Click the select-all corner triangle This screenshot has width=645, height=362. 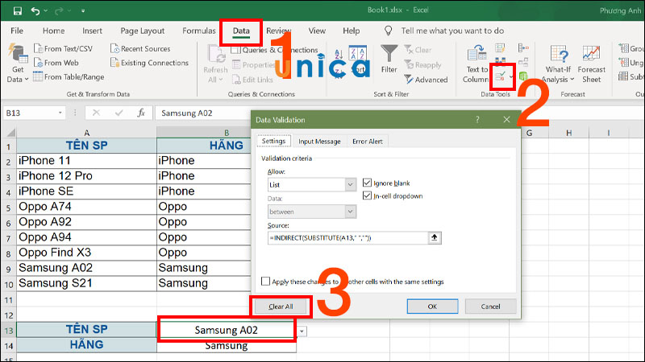pos(10,133)
